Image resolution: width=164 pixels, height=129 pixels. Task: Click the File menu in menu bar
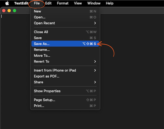pyautogui.click(x=37, y=3)
